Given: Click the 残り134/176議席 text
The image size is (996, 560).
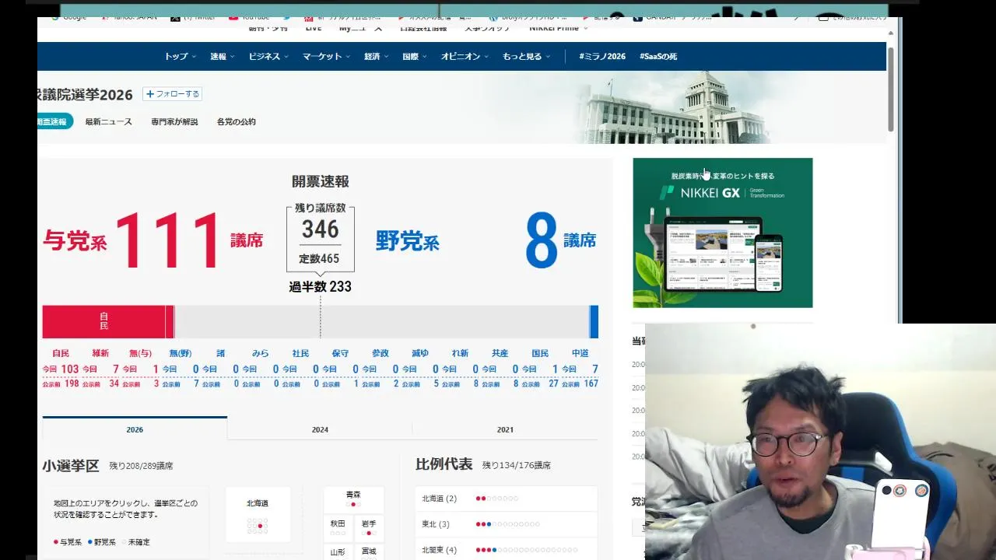Looking at the screenshot, I should point(516,465).
